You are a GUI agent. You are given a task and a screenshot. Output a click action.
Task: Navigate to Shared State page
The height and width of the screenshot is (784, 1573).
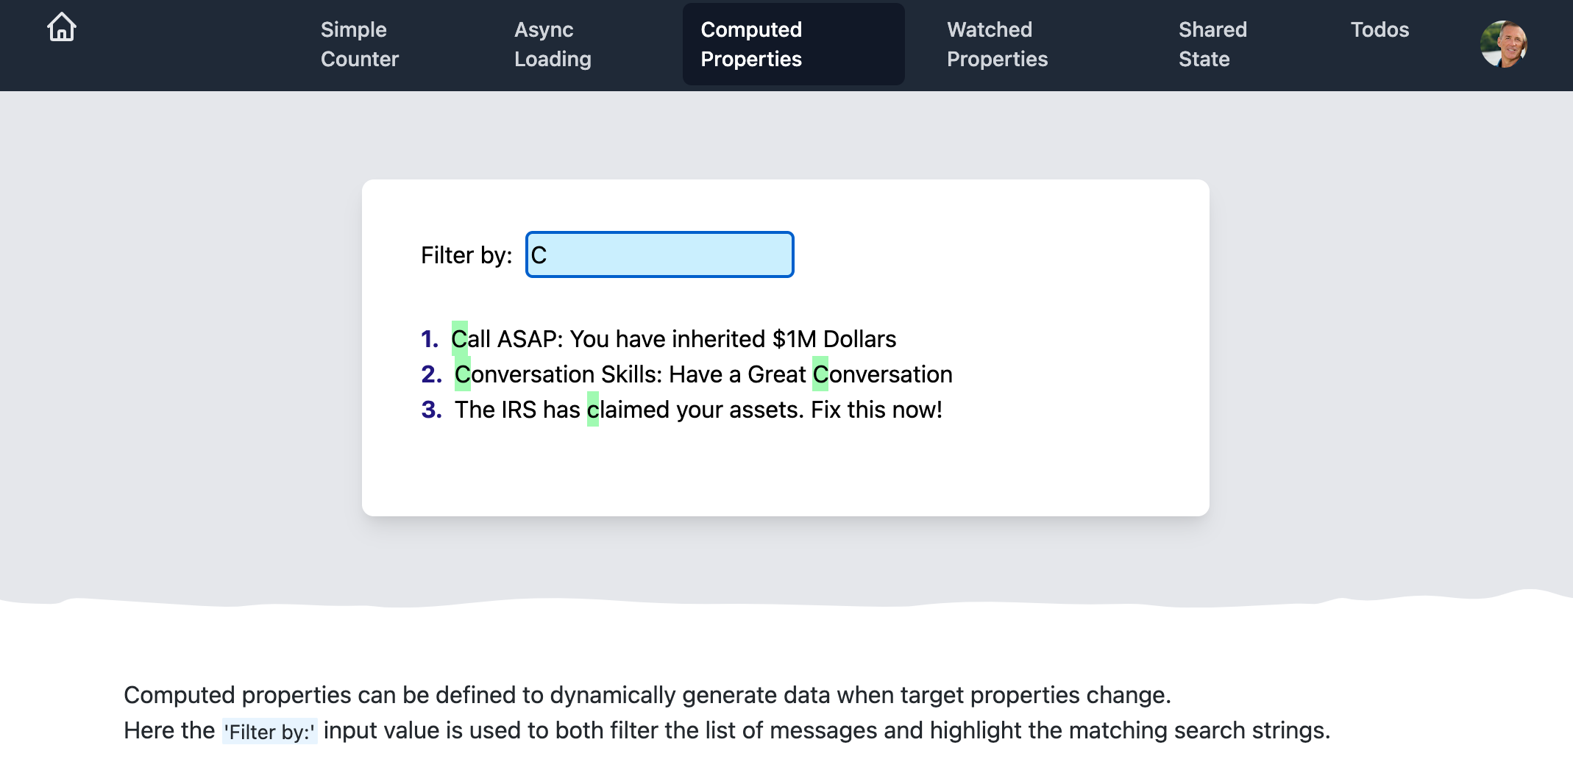coord(1212,44)
